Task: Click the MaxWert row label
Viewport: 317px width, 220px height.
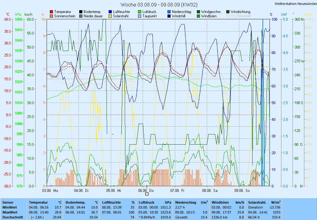Action: click(x=10, y=213)
